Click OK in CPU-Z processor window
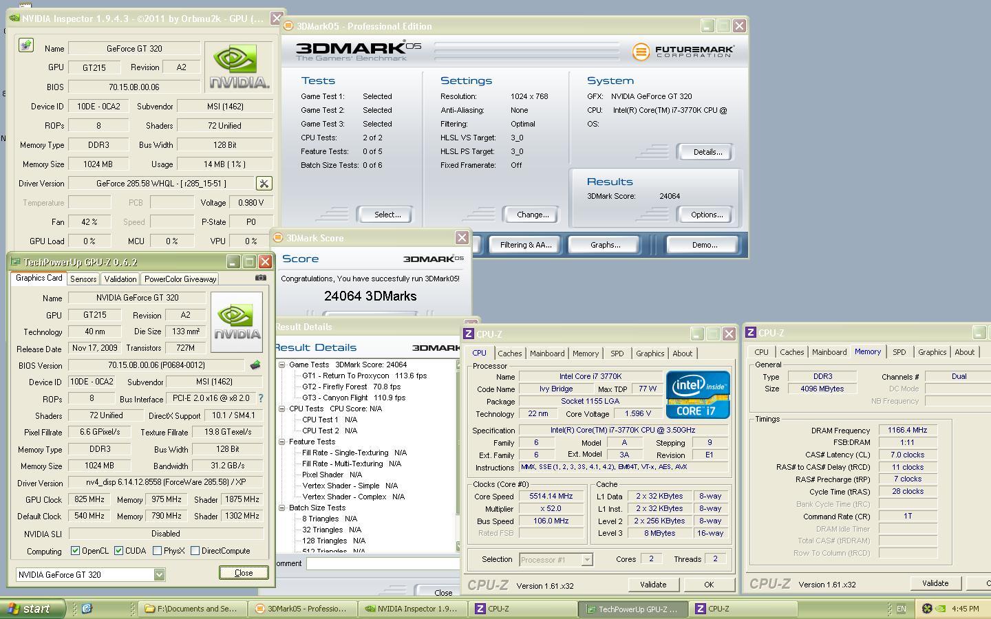Image resolution: width=991 pixels, height=619 pixels. [x=709, y=585]
